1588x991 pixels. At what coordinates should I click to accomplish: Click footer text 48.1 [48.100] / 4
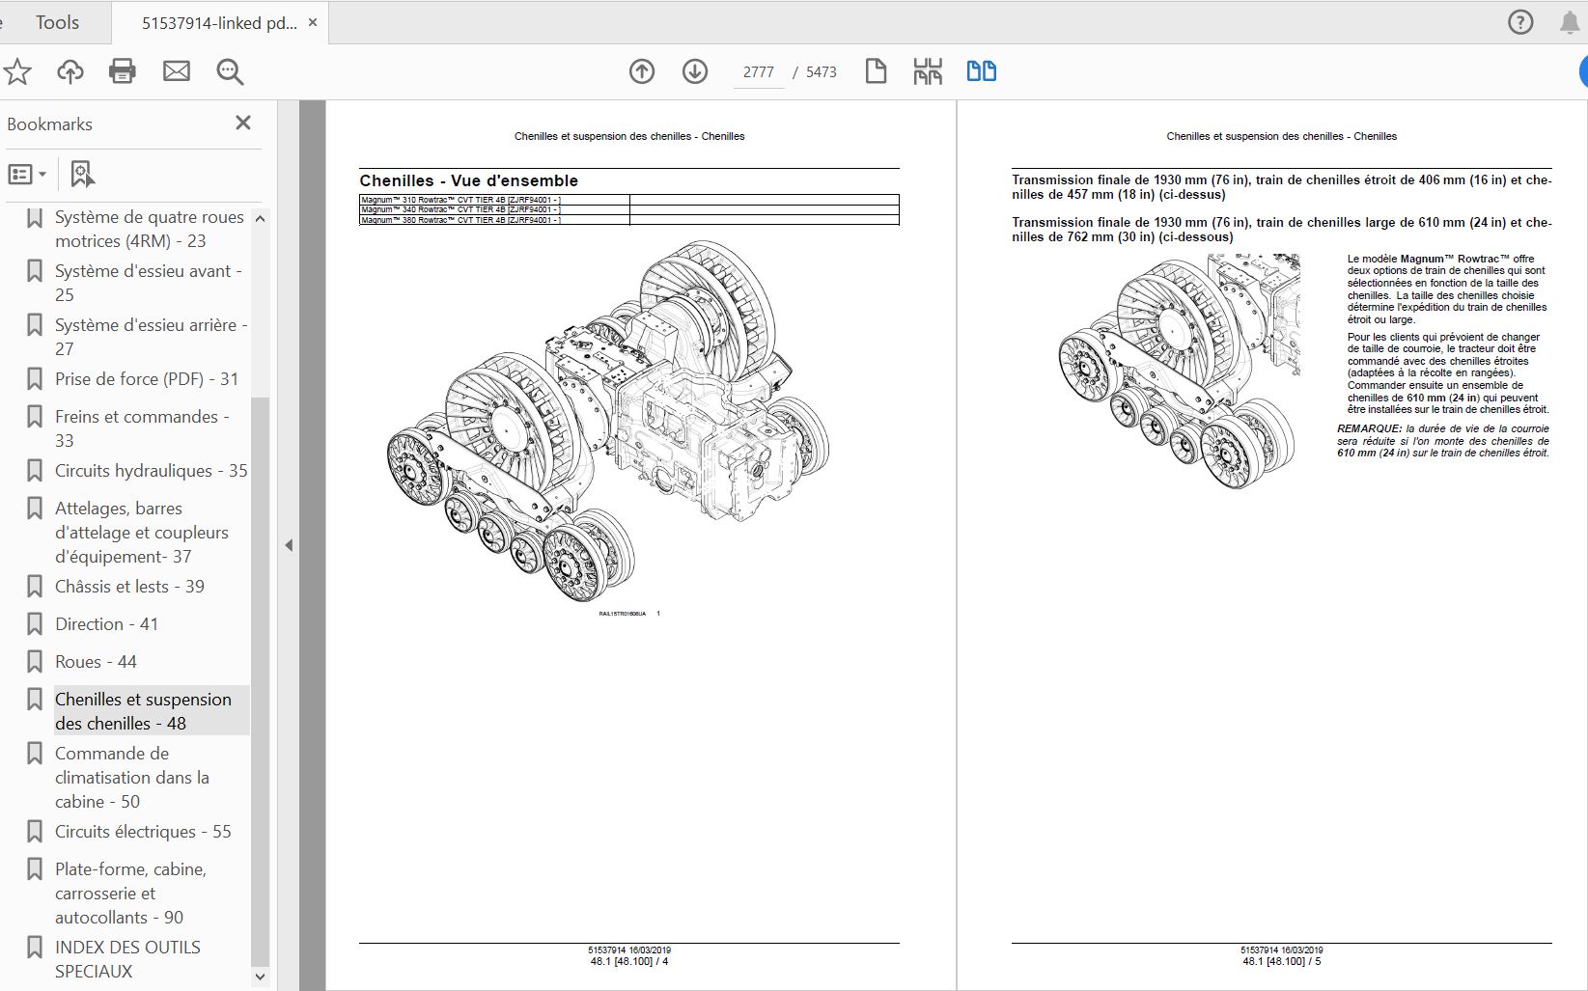(x=629, y=961)
